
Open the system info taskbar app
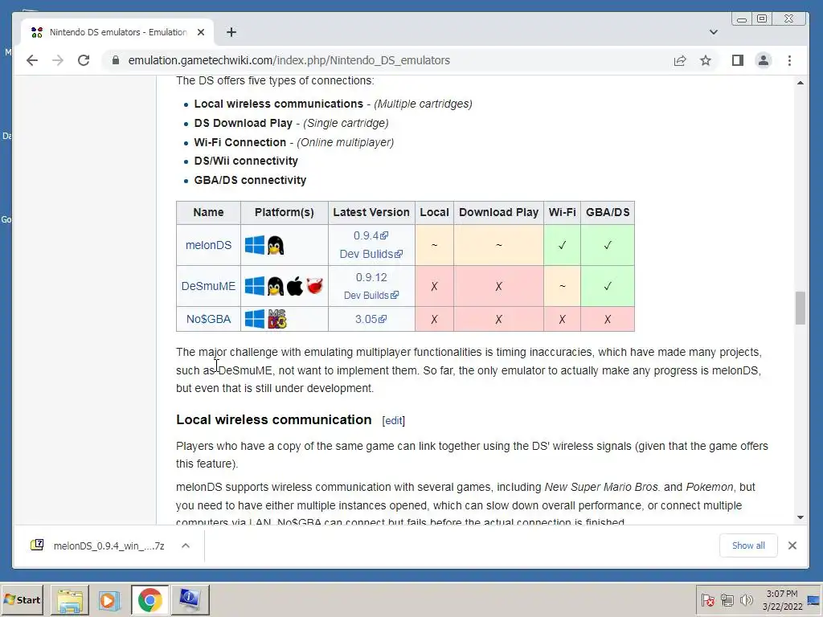tap(190, 600)
